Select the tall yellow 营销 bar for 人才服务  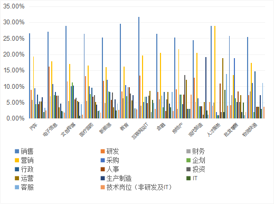(215, 72)
